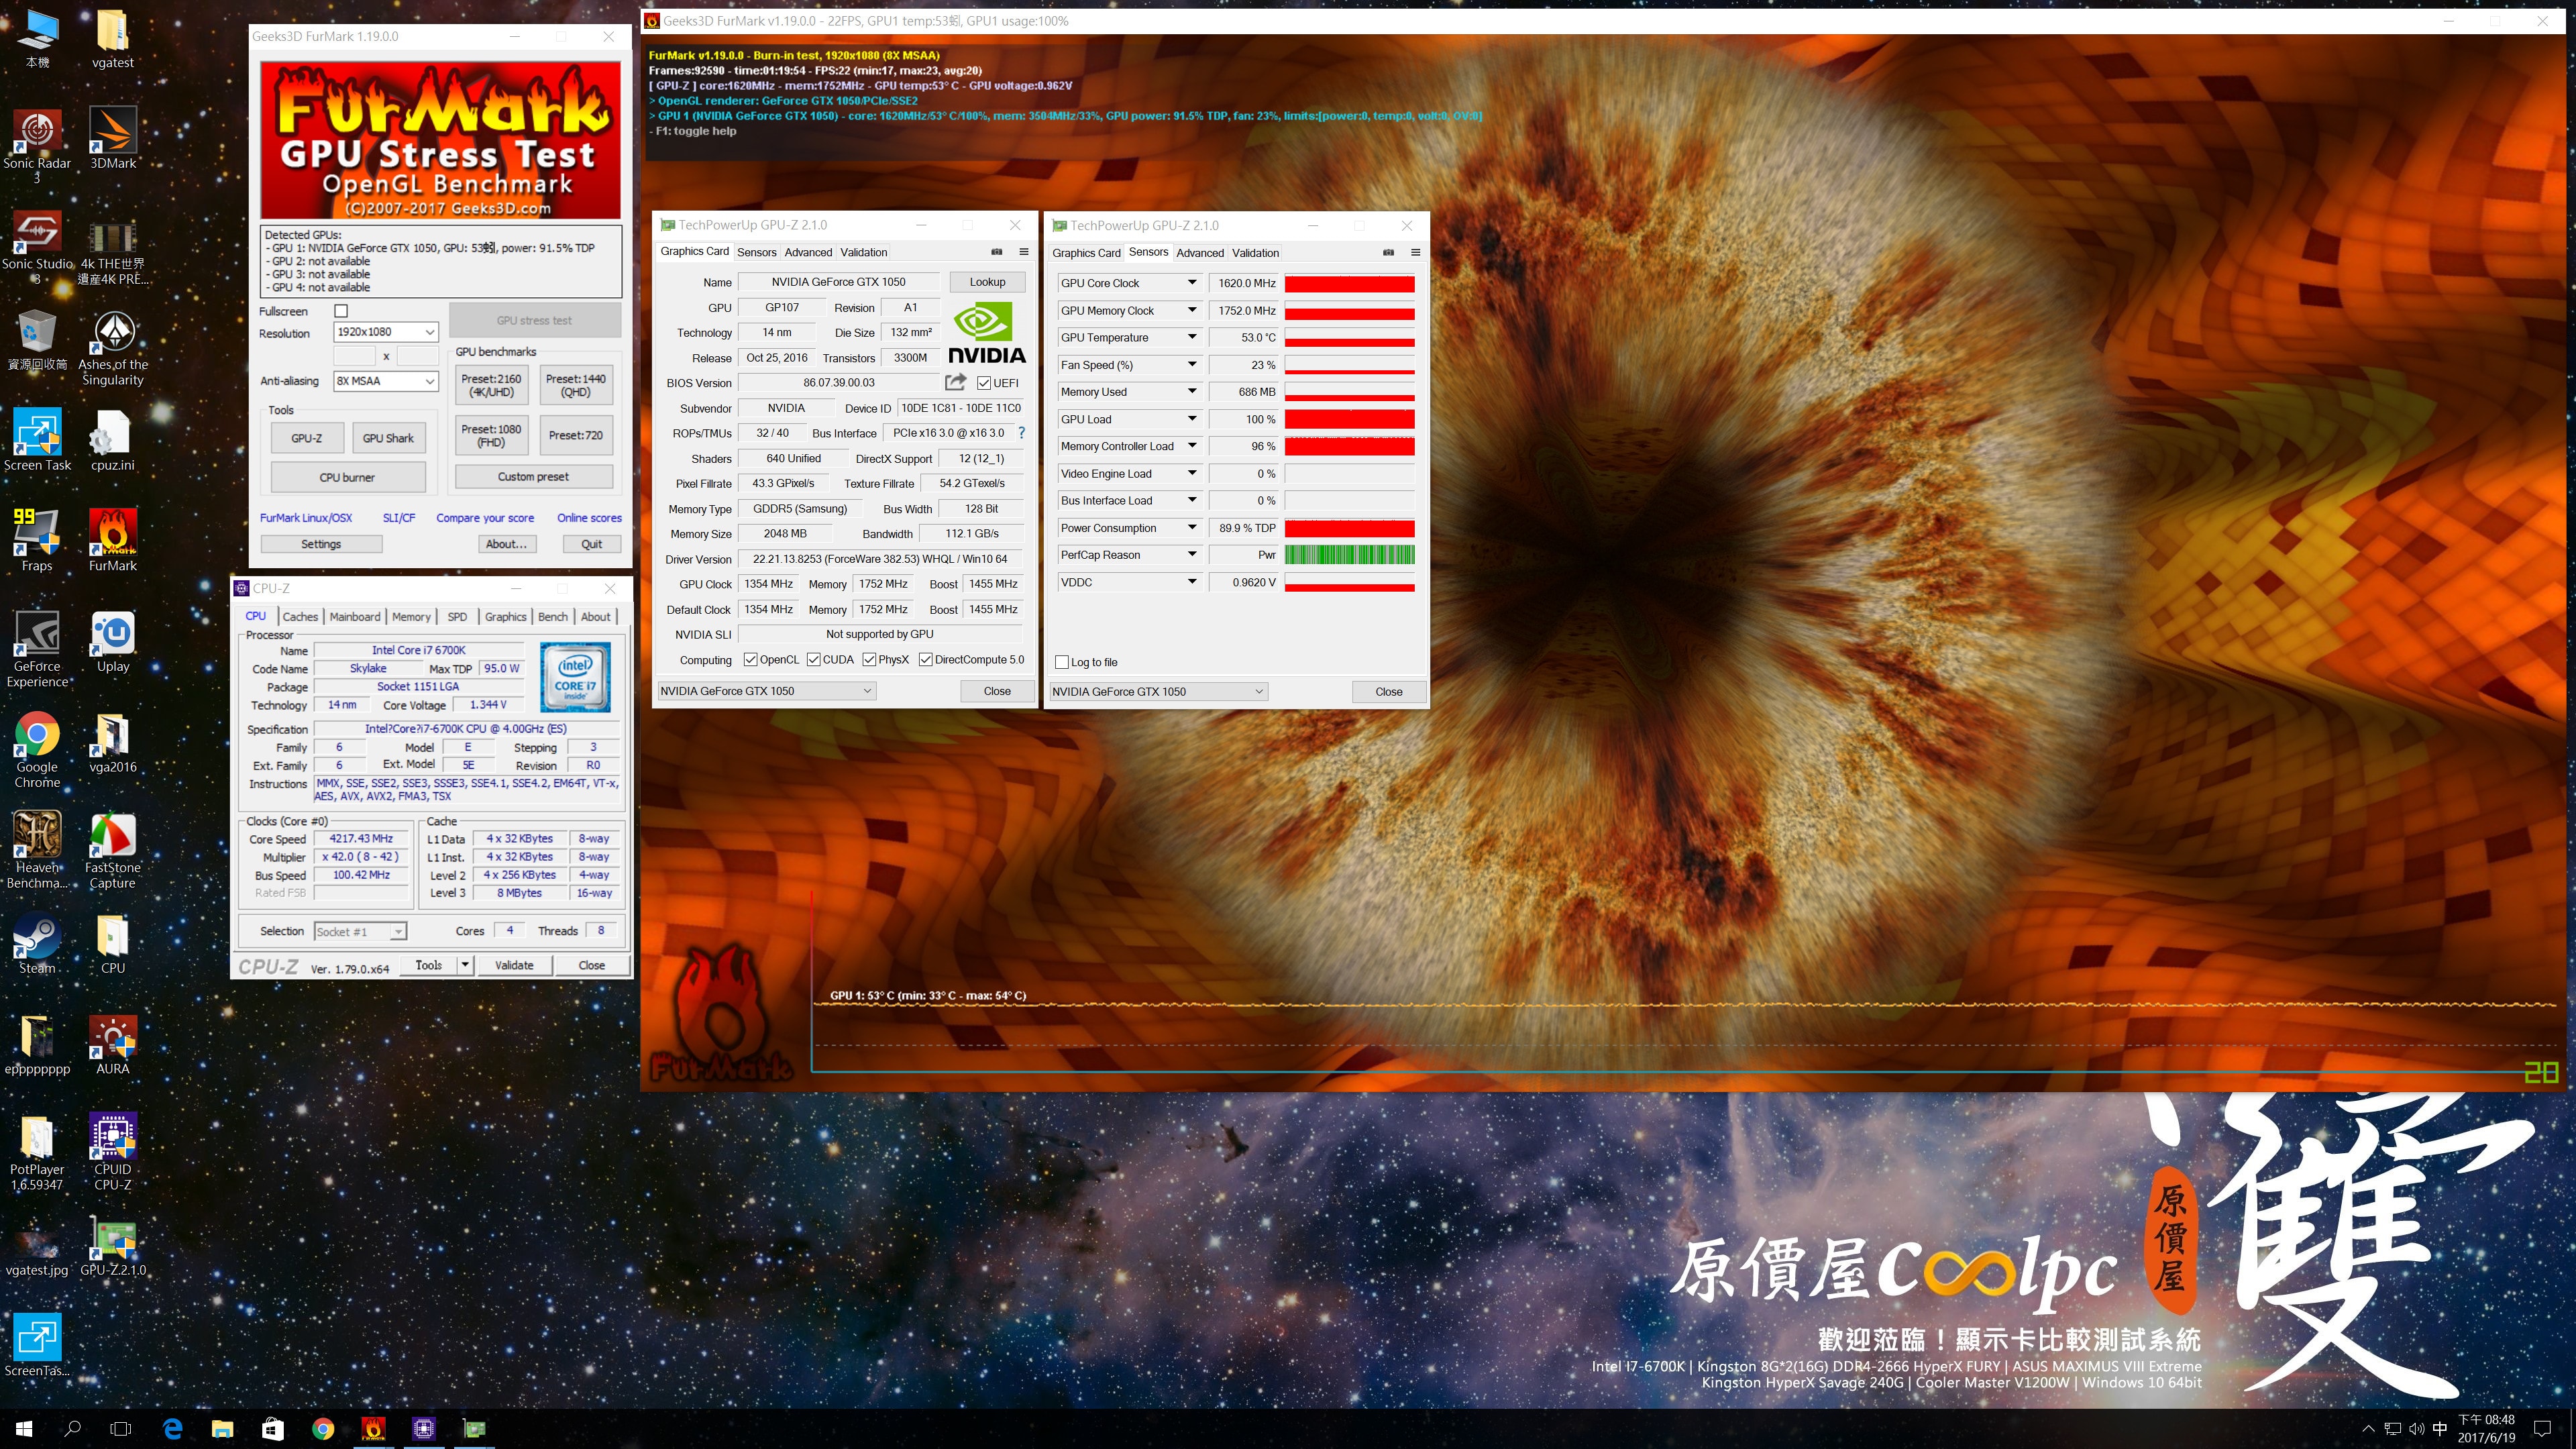Toggle the CUDA computing checkbox
The image size is (2576, 1449).
[813, 660]
